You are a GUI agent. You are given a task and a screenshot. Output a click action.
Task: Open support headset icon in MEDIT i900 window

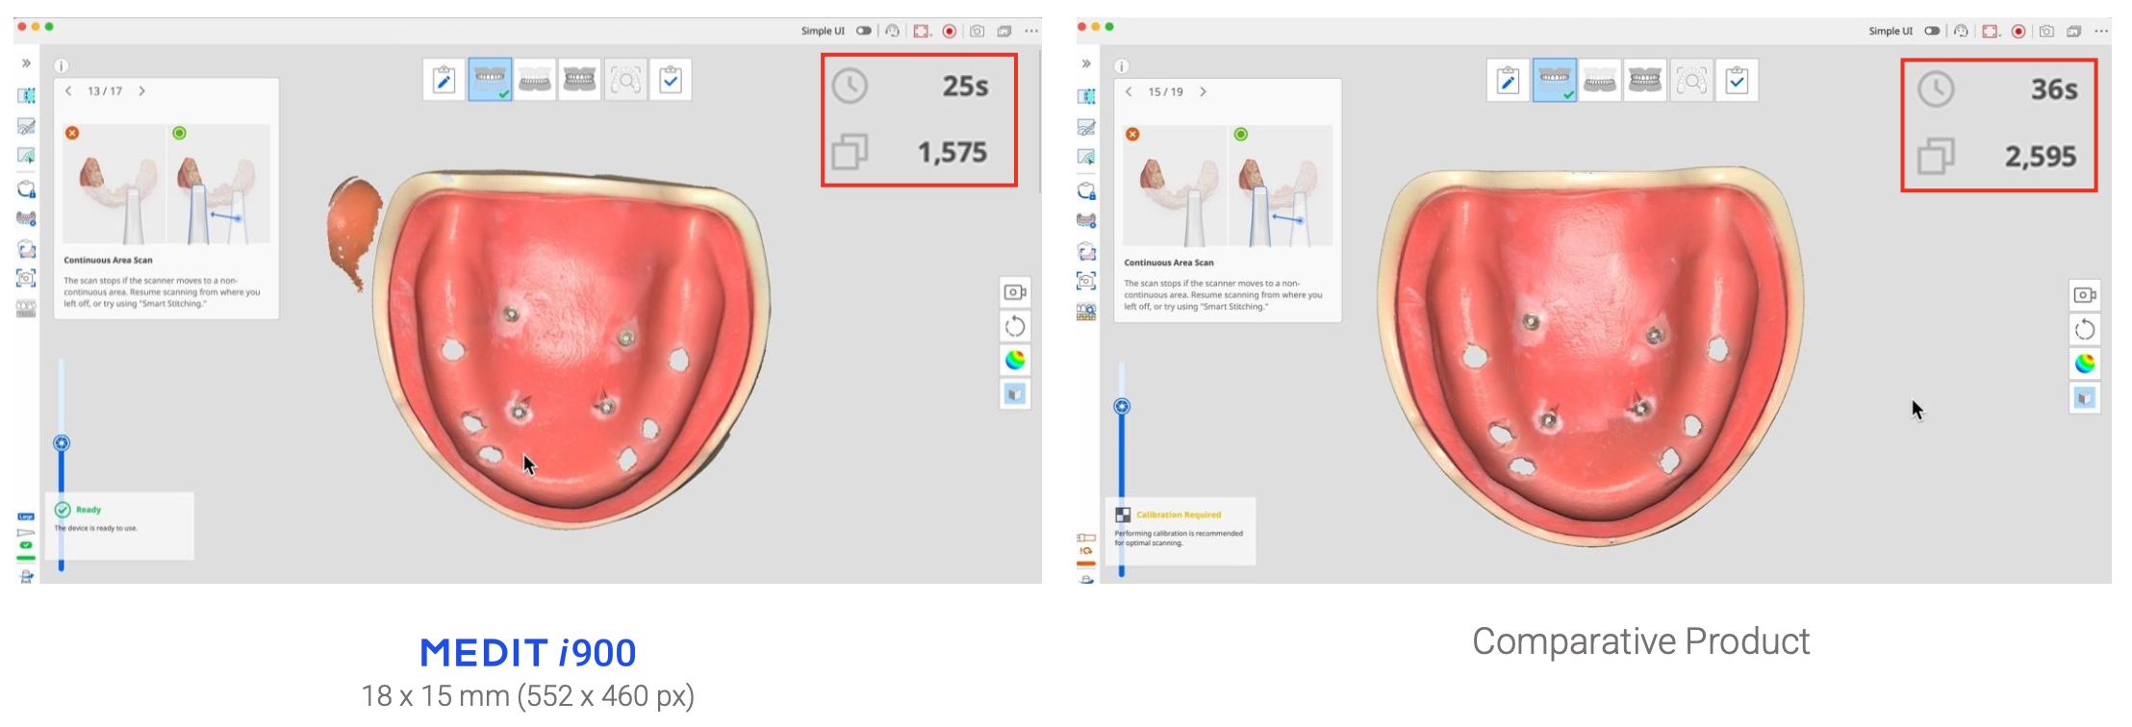pyautogui.click(x=893, y=31)
